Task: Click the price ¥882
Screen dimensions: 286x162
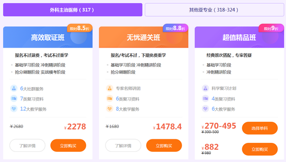Action: pos(210,147)
